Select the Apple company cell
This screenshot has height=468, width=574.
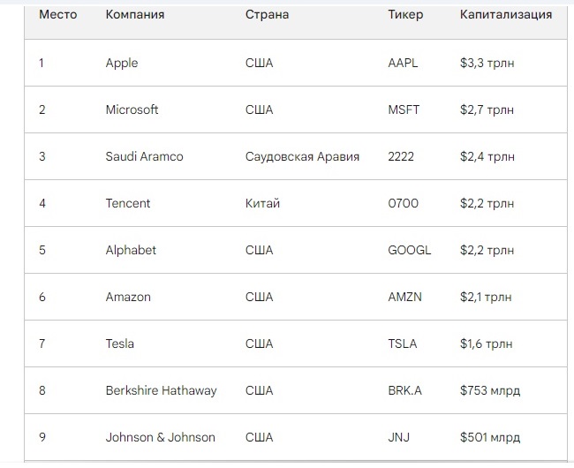[x=122, y=63]
